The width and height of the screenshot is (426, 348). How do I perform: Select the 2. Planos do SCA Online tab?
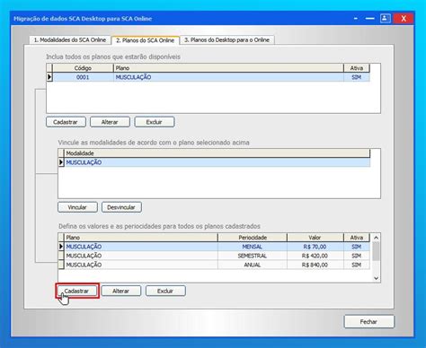click(x=145, y=40)
